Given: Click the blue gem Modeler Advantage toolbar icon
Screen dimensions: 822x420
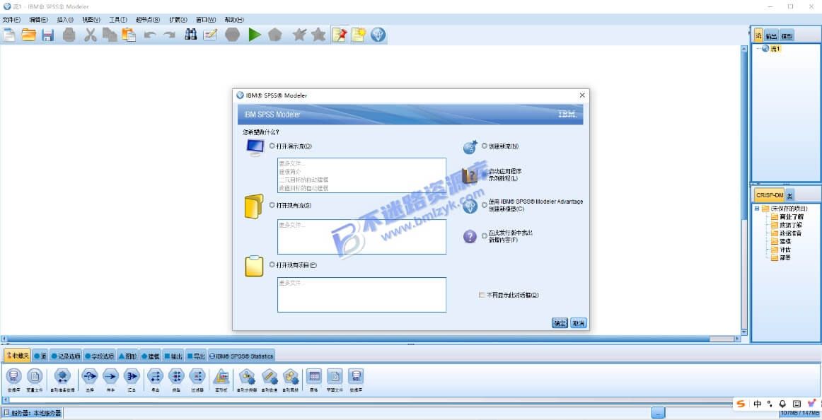Looking at the screenshot, I should pos(378,35).
